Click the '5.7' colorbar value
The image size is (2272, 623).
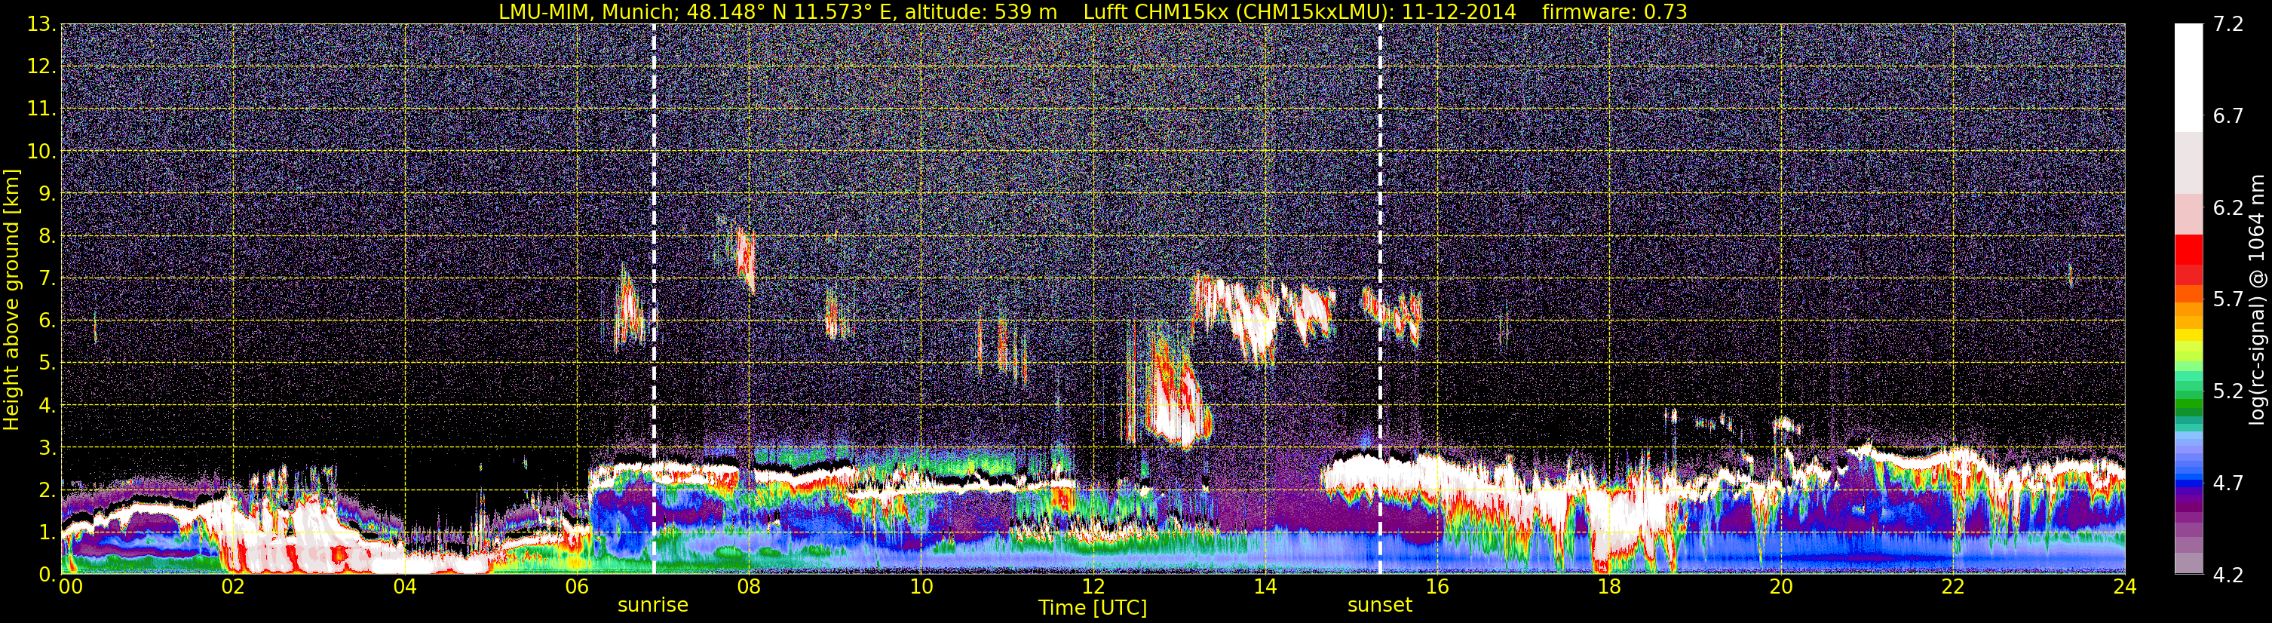(2228, 299)
